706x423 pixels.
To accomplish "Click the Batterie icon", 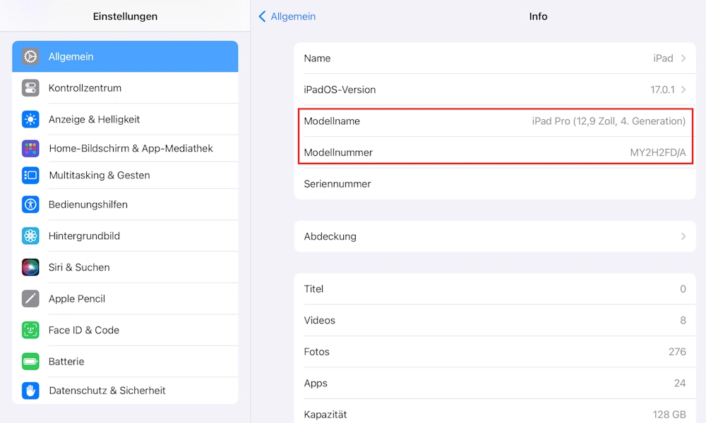I will [30, 362].
